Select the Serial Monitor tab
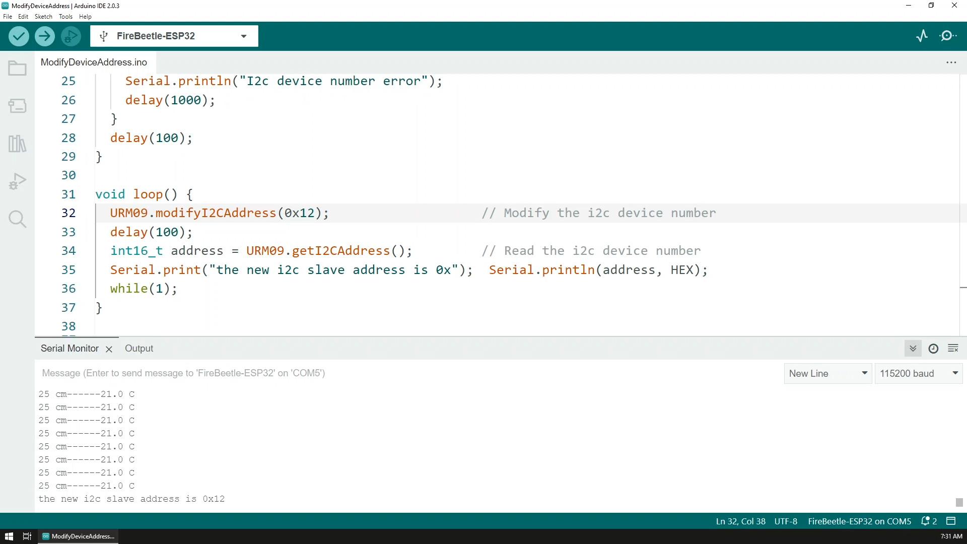Viewport: 967px width, 544px height. click(70, 348)
